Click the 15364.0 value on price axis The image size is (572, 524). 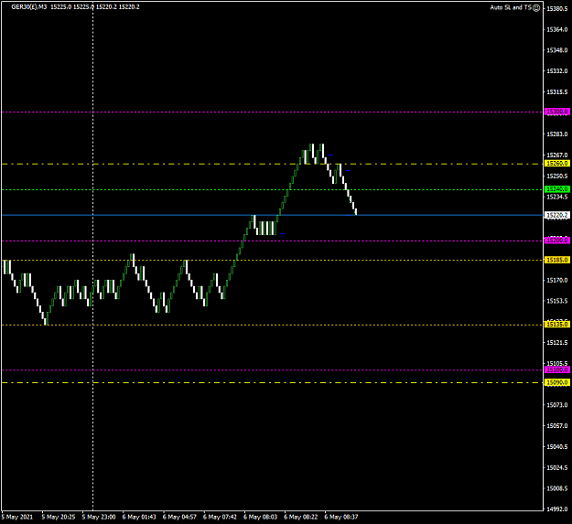coord(557,29)
